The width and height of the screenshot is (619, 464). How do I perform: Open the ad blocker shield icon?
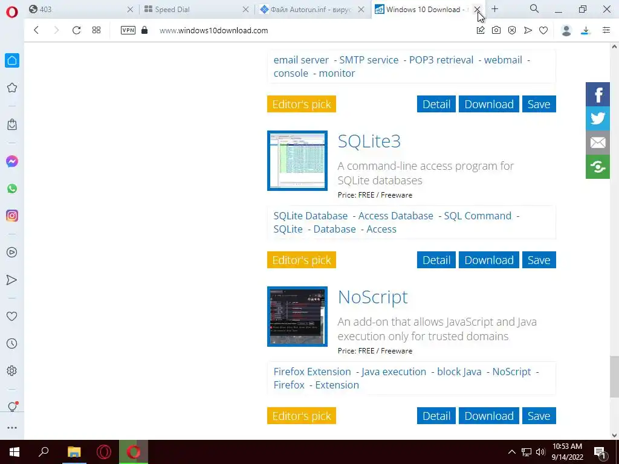click(512, 30)
